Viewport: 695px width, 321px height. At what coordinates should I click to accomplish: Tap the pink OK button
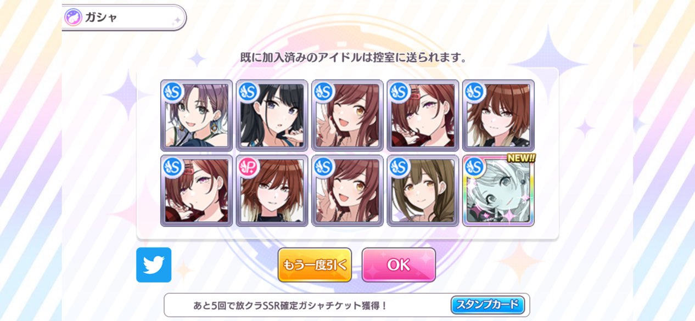click(399, 265)
